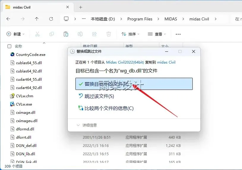
Task: Go up one folder level
Action: click(37, 19)
